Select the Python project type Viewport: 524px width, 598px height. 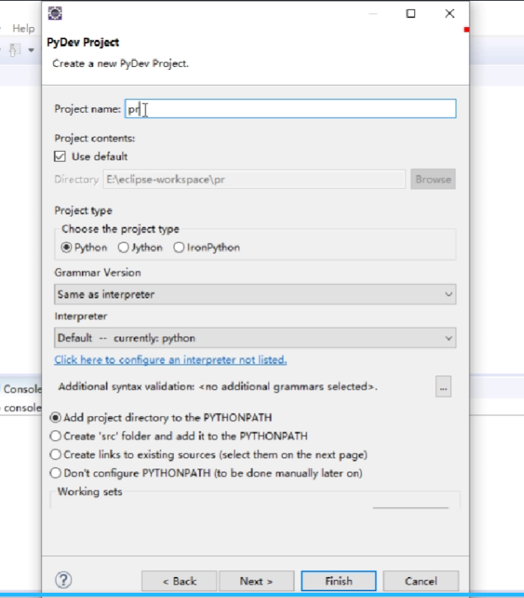66,247
